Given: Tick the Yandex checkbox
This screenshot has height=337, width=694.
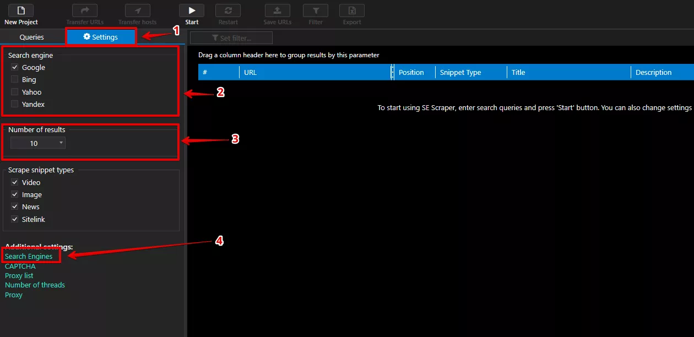Looking at the screenshot, I should click(x=15, y=104).
